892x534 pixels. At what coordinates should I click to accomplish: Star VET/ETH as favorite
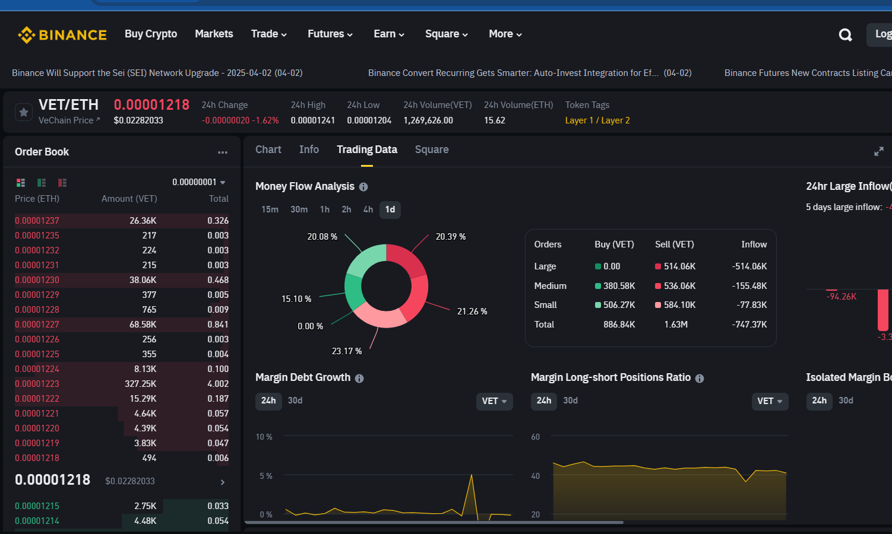pyautogui.click(x=24, y=112)
